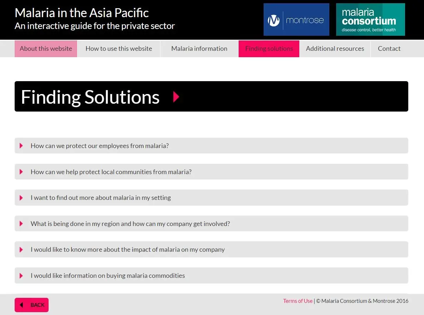This screenshot has width=424, height=315.
Task: Open the Contact tab
Action: pos(389,49)
